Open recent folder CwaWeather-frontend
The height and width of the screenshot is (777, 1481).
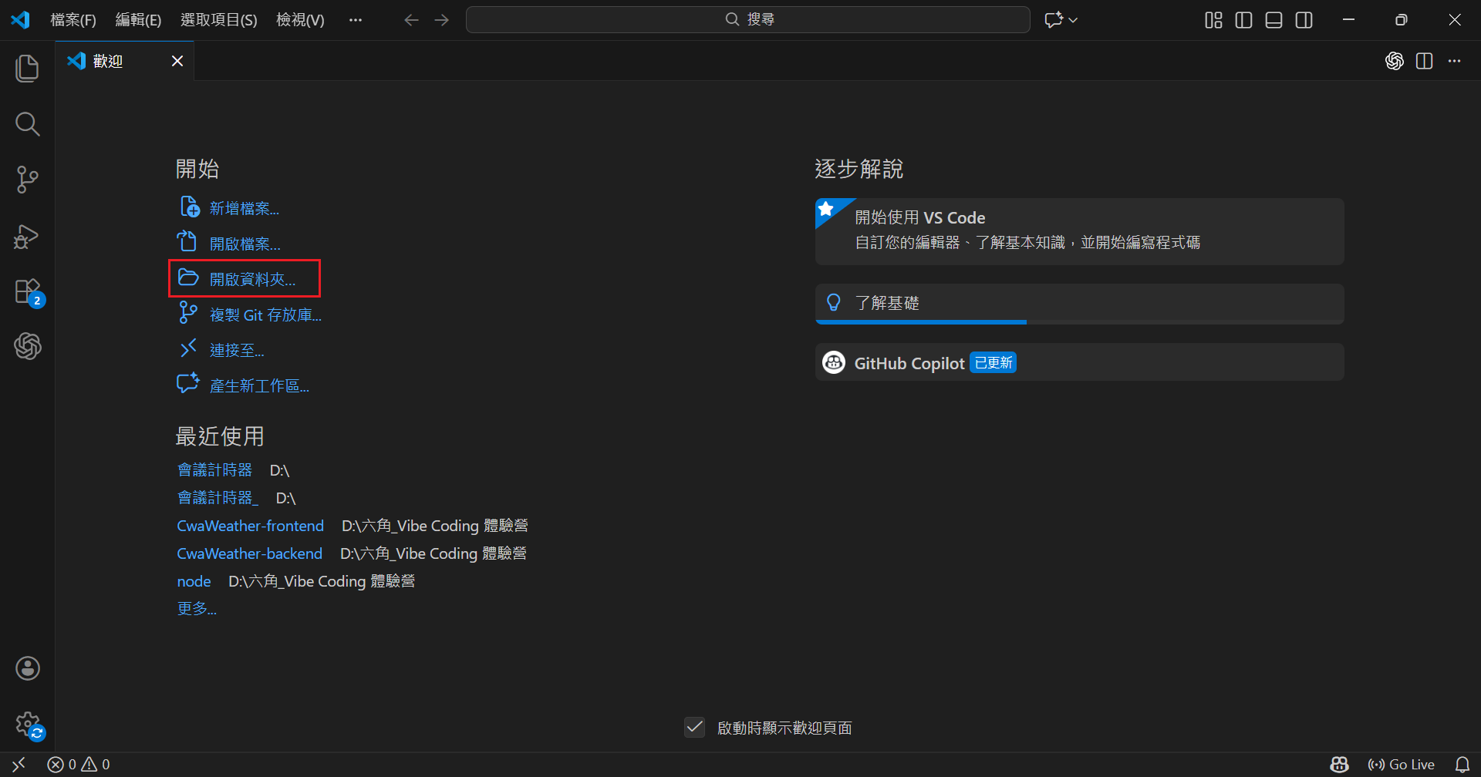pyautogui.click(x=250, y=526)
